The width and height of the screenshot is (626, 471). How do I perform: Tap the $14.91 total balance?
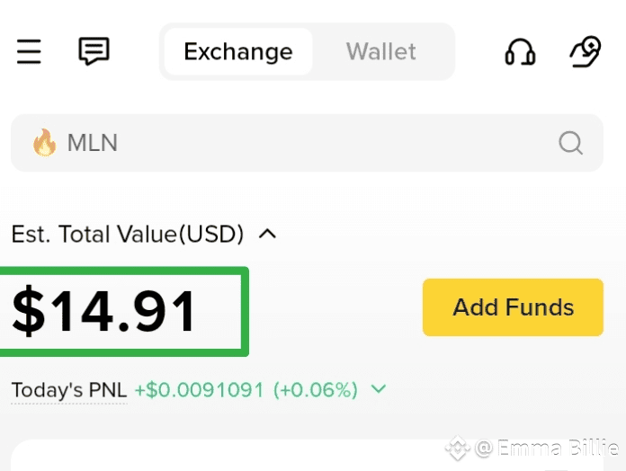pos(105,312)
